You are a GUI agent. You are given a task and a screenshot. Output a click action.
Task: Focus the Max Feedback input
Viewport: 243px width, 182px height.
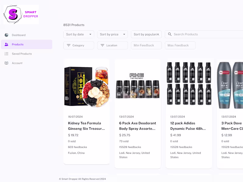[180, 45]
